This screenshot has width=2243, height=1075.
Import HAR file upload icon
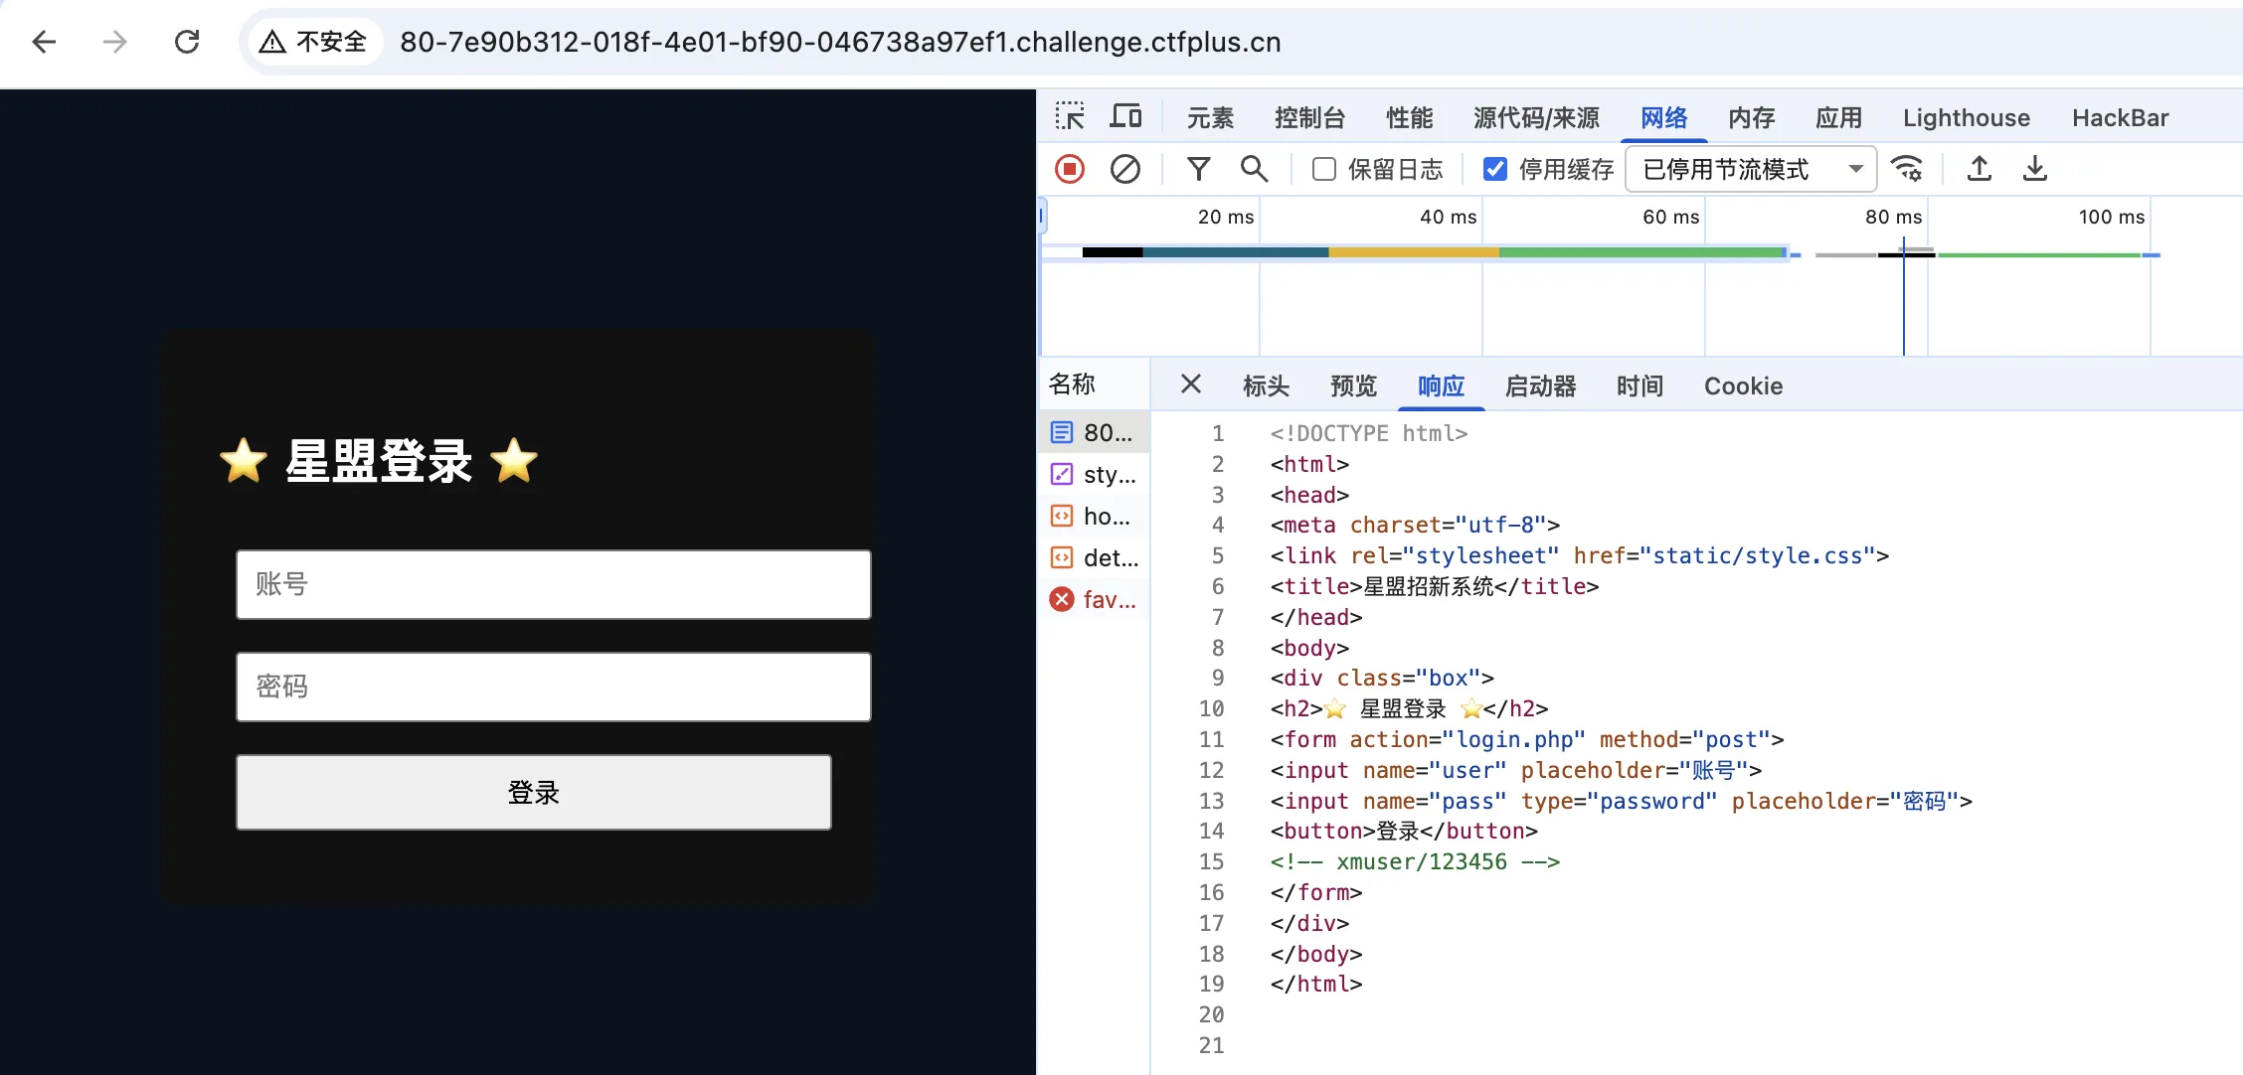coord(1979,169)
